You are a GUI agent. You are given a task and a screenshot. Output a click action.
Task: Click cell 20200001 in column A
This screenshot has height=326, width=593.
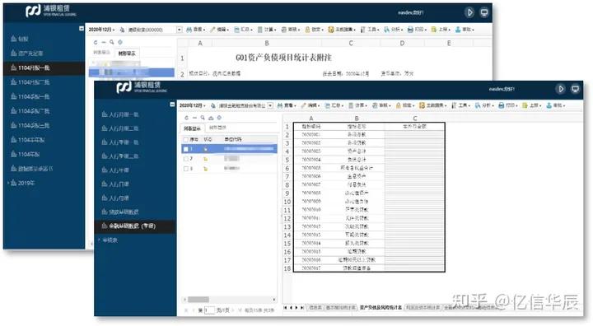(311, 135)
